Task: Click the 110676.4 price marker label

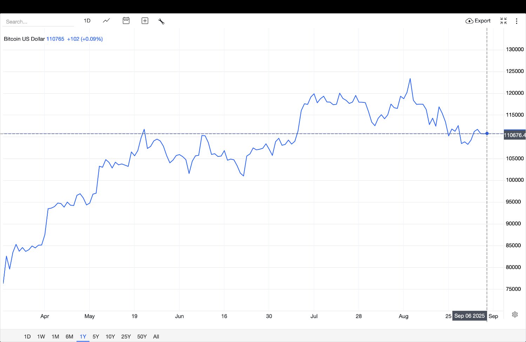Action: pos(514,135)
